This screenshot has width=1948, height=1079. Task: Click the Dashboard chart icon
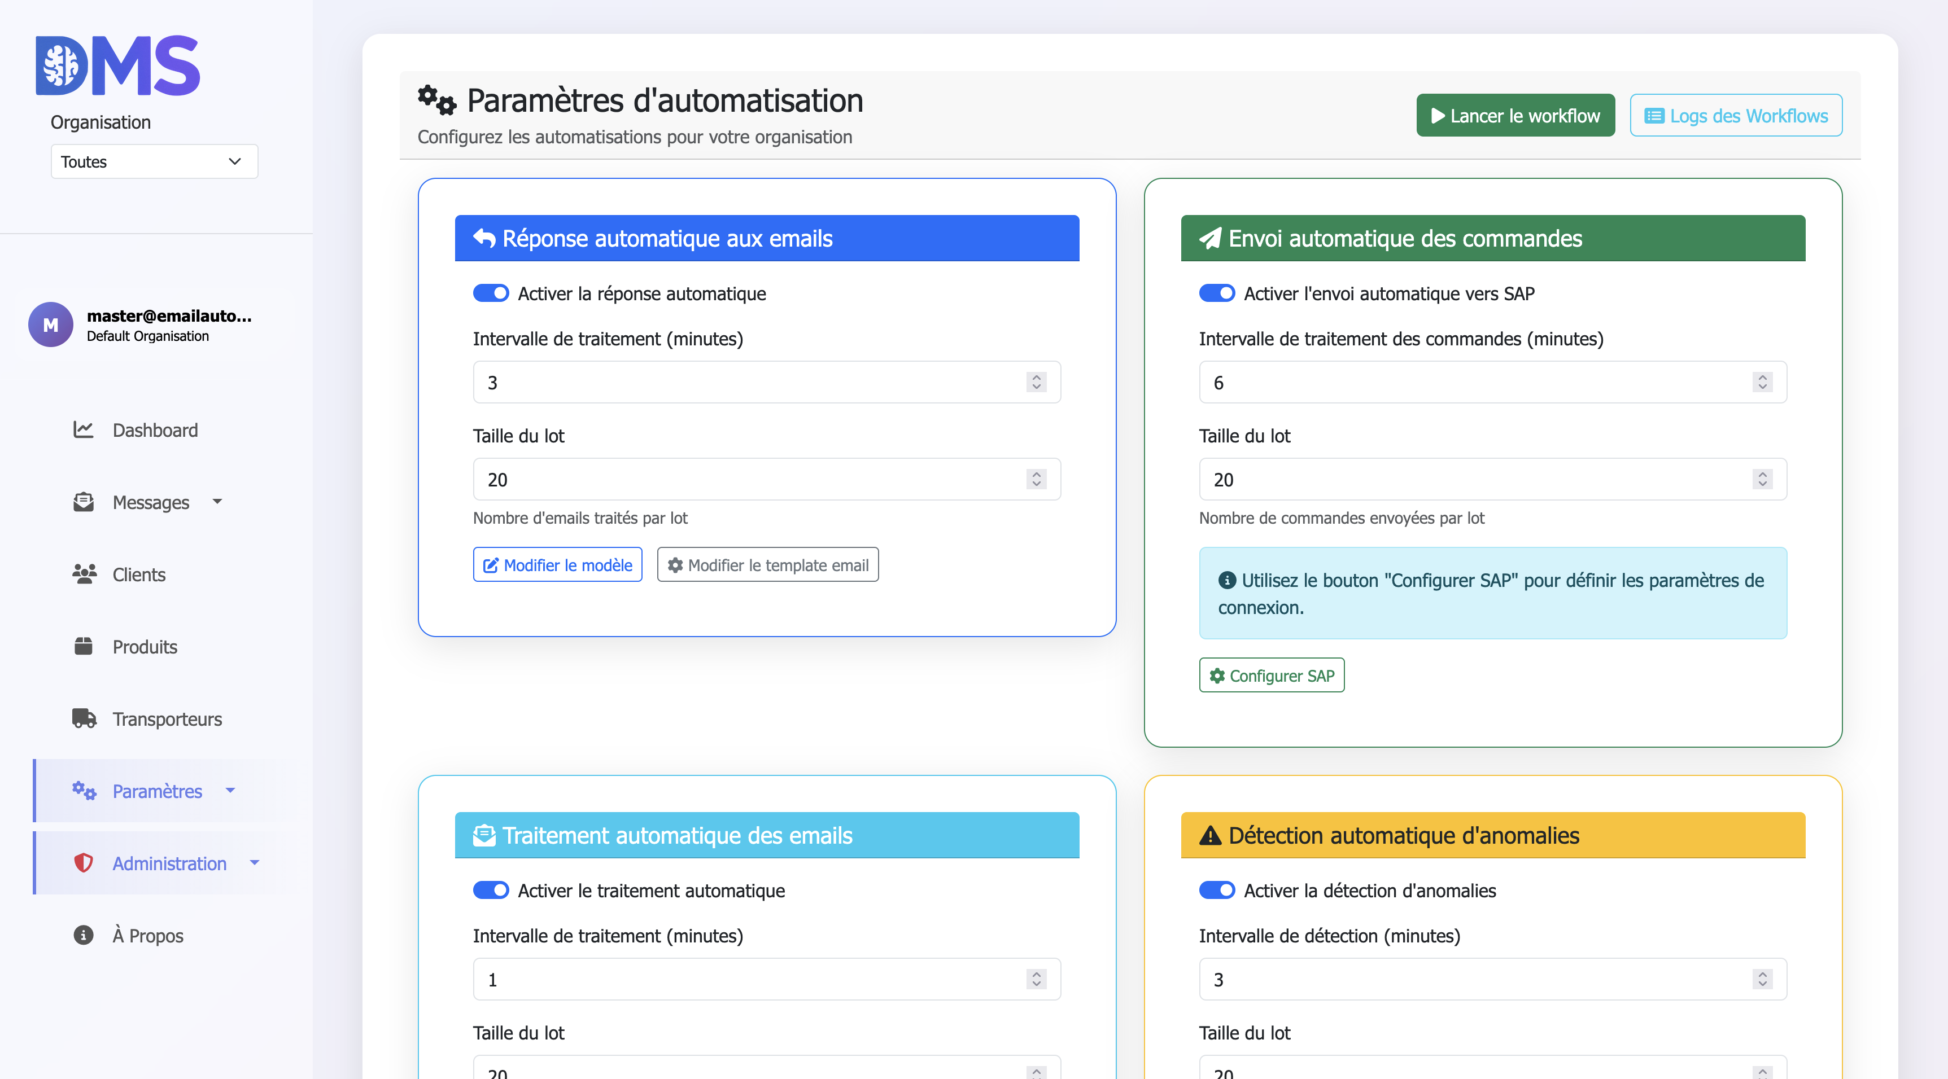[x=83, y=430]
